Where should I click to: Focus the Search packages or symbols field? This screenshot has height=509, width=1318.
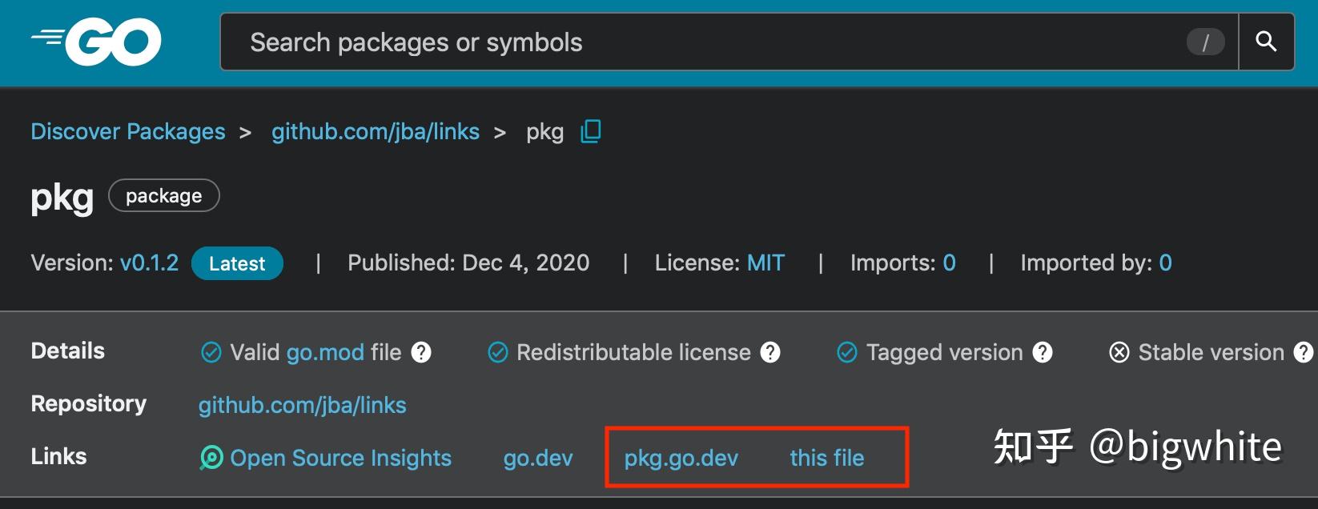[705, 42]
